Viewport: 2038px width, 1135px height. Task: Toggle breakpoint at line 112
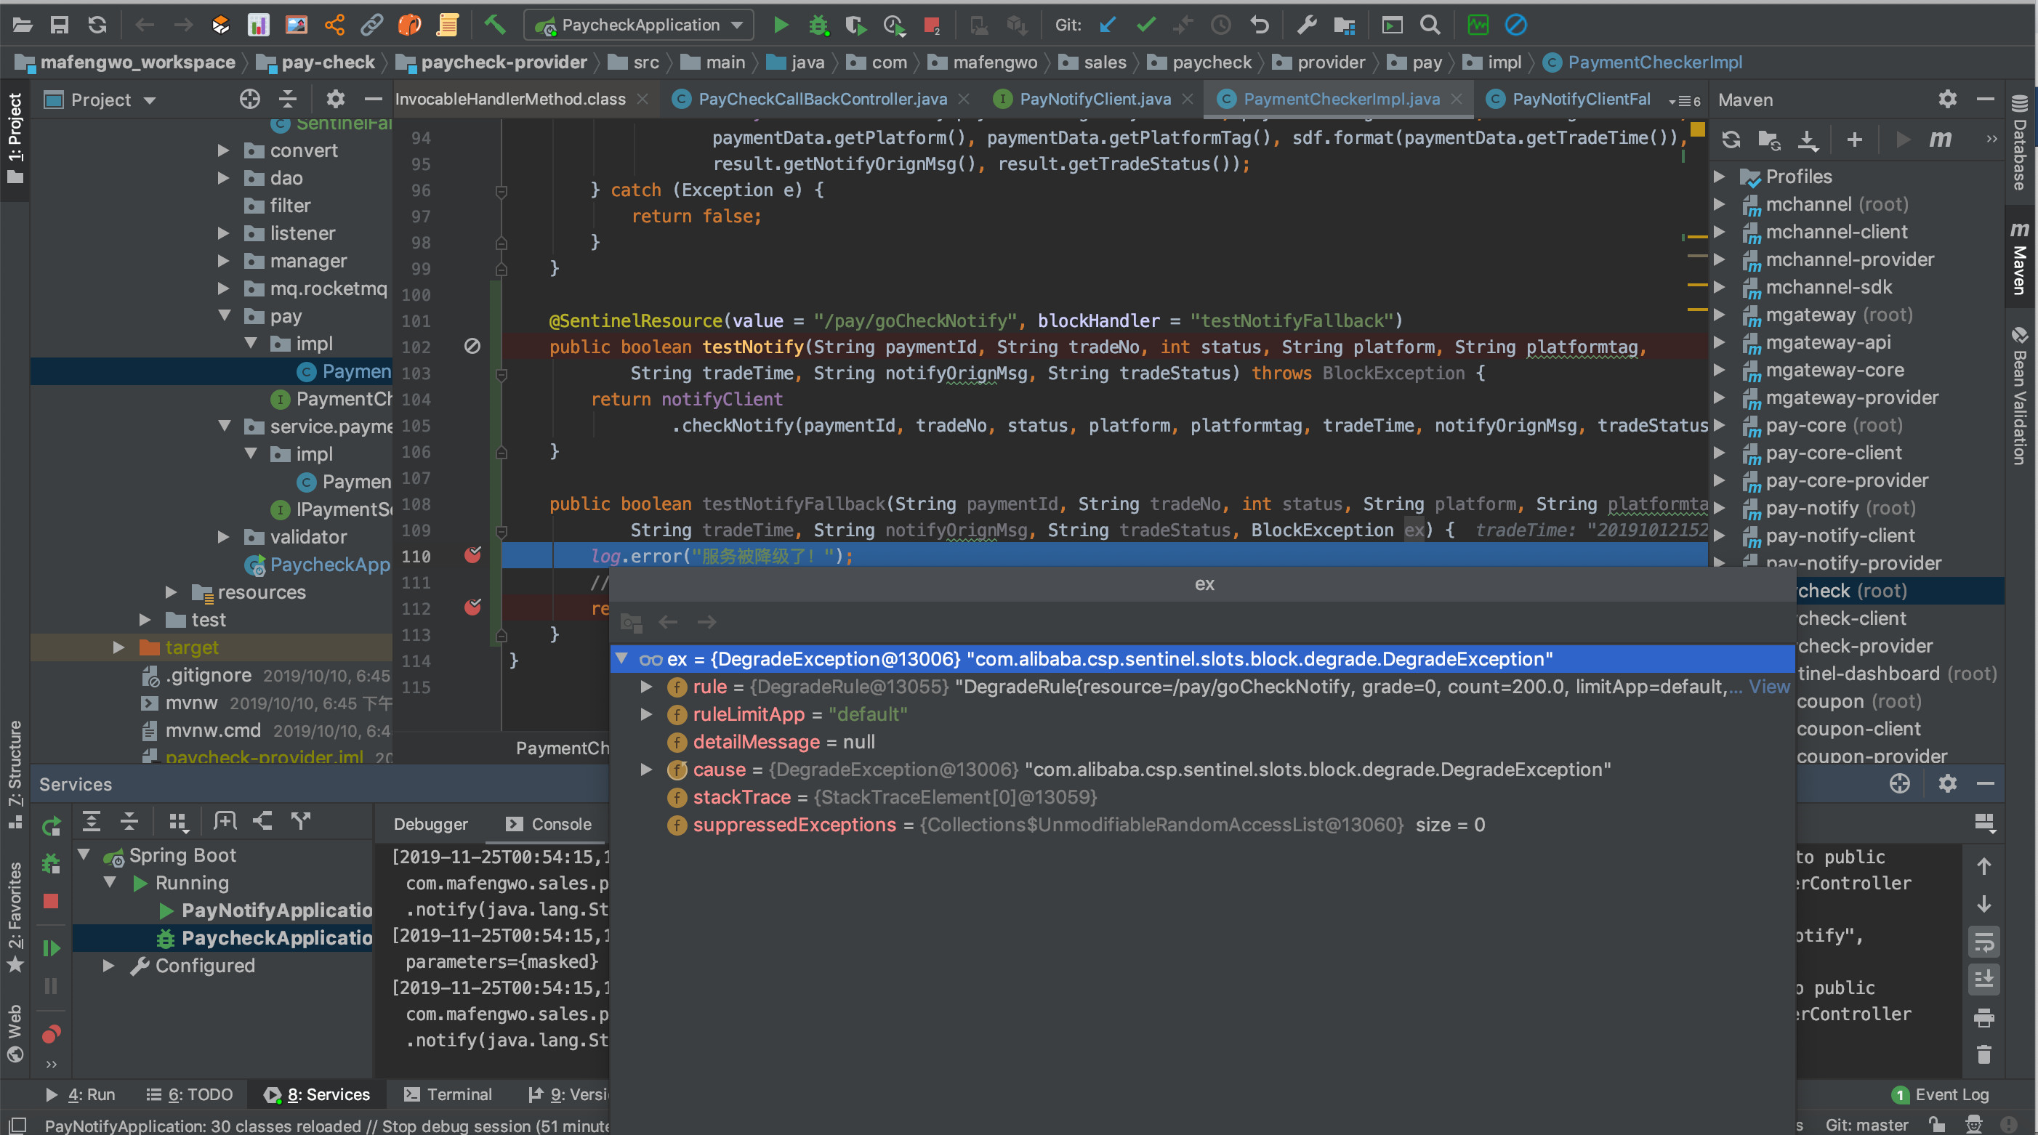[x=473, y=607]
